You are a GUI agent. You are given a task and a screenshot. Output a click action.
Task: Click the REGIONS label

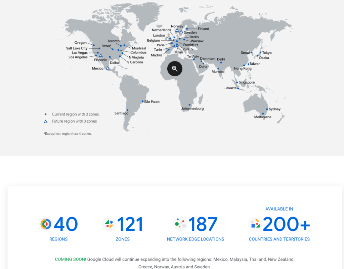click(58, 239)
